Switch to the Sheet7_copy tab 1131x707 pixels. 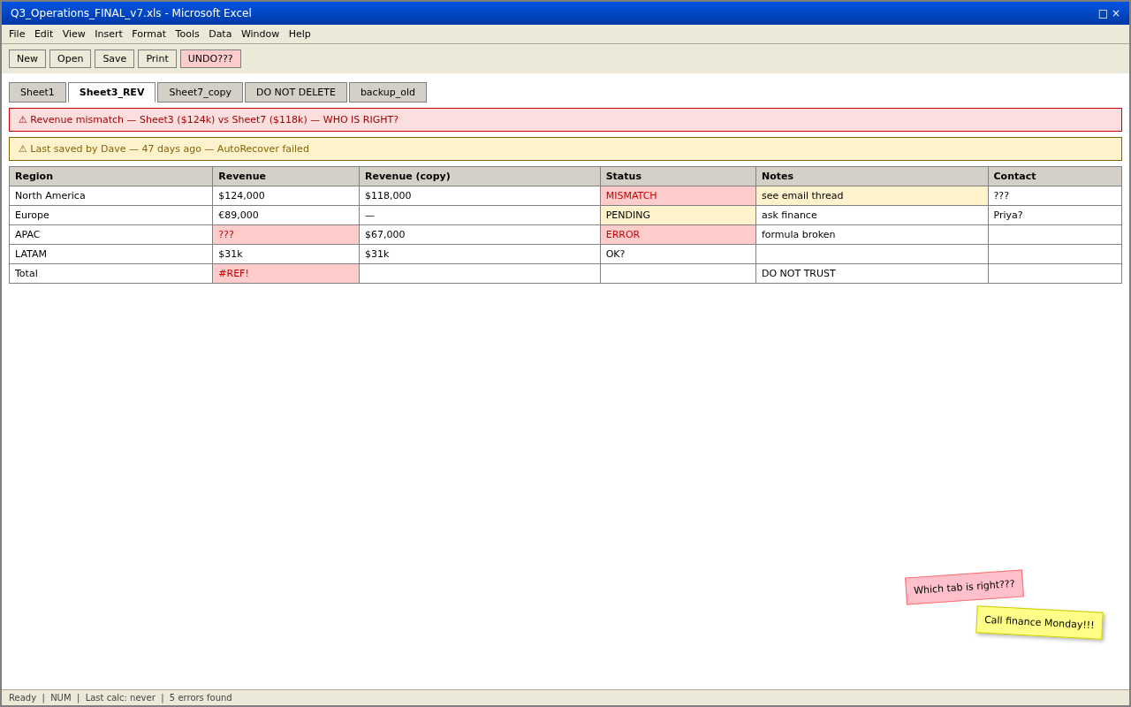pyautogui.click(x=200, y=93)
